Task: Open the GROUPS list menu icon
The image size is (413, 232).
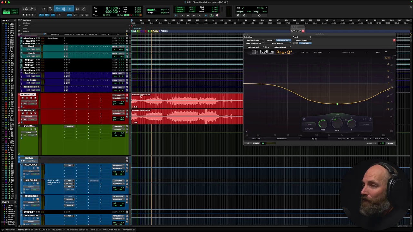Action: (15, 202)
